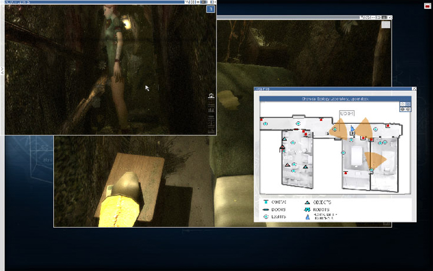Click the blank camera selector button in the larger rear camera window
The width and height of the screenshot is (433, 271).
coord(386,25)
